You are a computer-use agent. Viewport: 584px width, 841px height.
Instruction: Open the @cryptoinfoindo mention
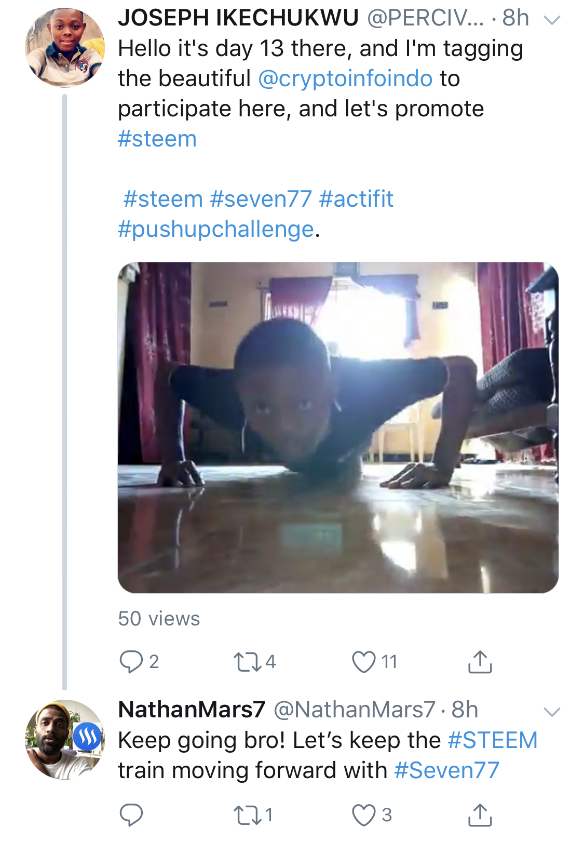coord(345,78)
